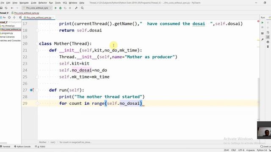The height and width of the screenshot is (152, 271).
Task: Open the Edit menu
Action: click(8, 3)
